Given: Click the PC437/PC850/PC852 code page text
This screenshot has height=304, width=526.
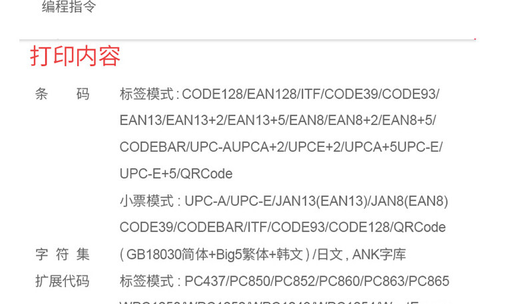Looking at the screenshot, I should (x=317, y=281).
